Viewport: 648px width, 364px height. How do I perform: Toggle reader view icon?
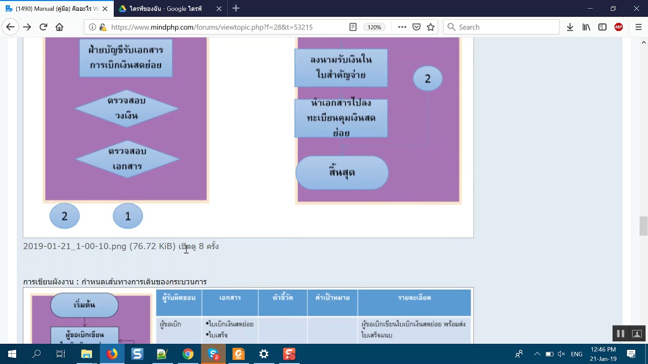[353, 27]
